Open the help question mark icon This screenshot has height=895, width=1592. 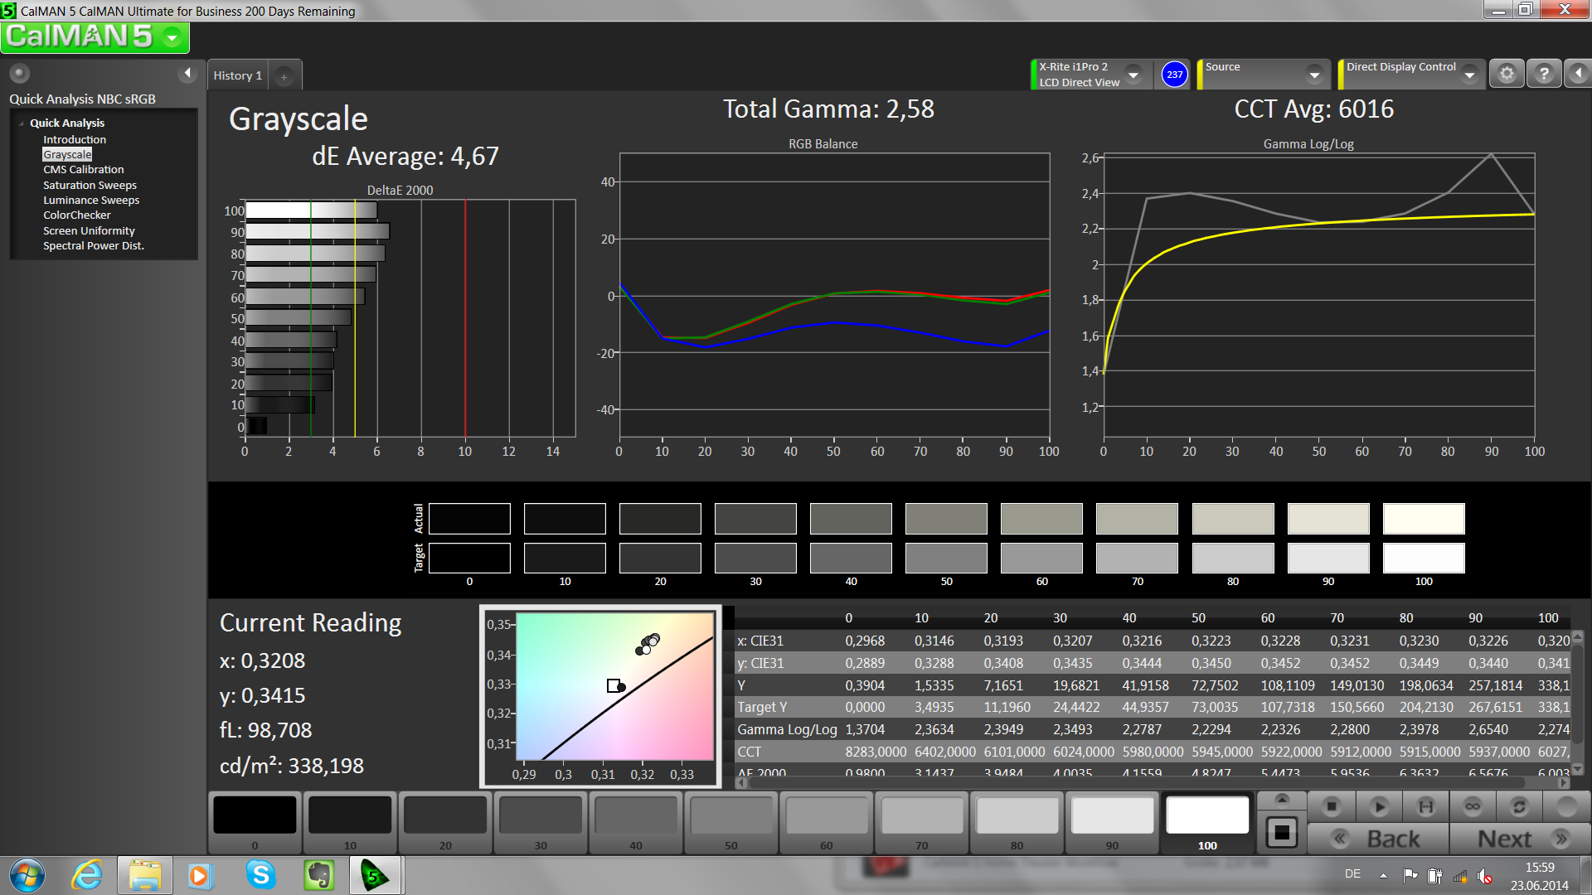pos(1543,74)
